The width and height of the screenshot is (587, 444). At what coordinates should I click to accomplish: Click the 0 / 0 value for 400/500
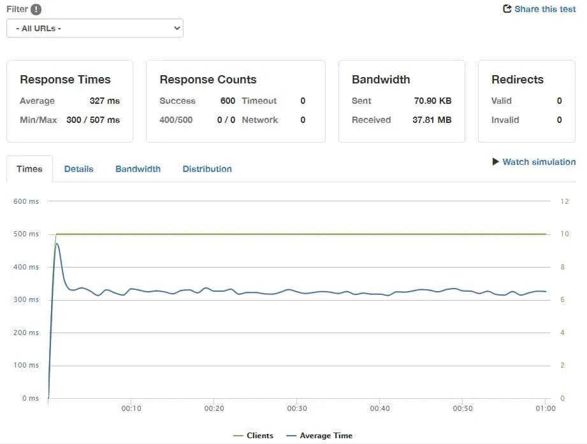pyautogui.click(x=226, y=120)
